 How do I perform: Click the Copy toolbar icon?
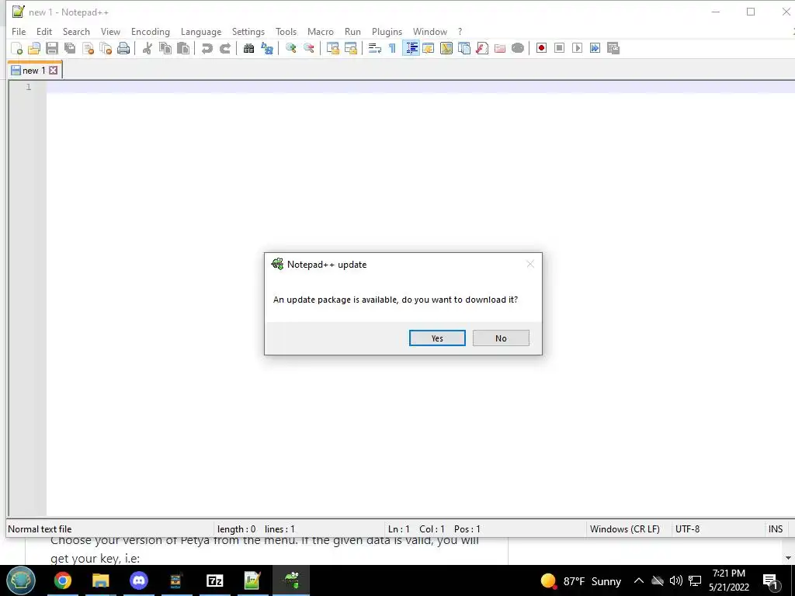tap(165, 48)
